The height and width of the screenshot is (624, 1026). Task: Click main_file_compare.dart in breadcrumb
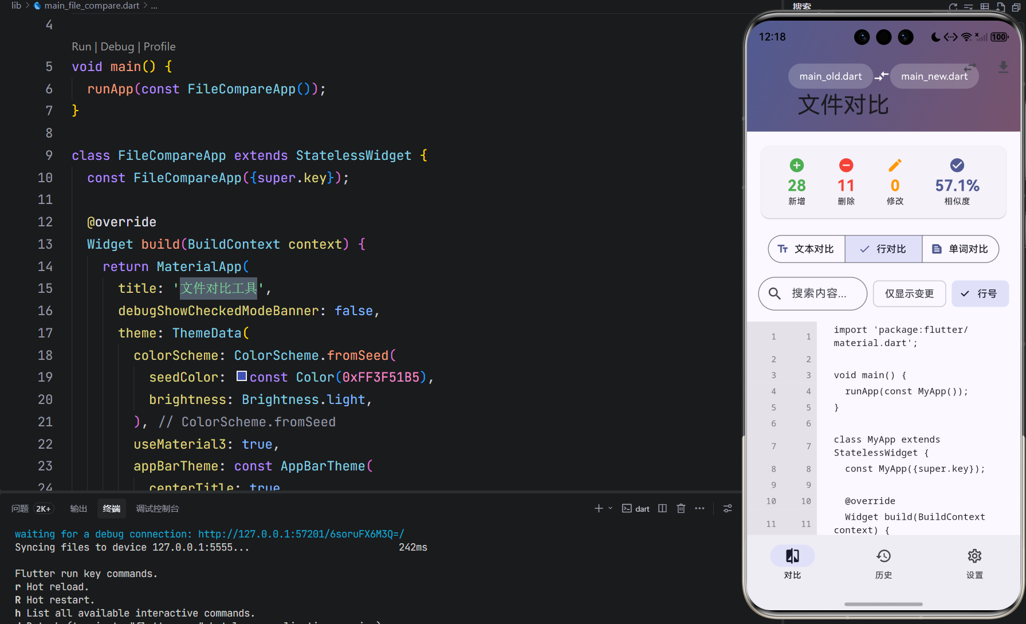92,6
